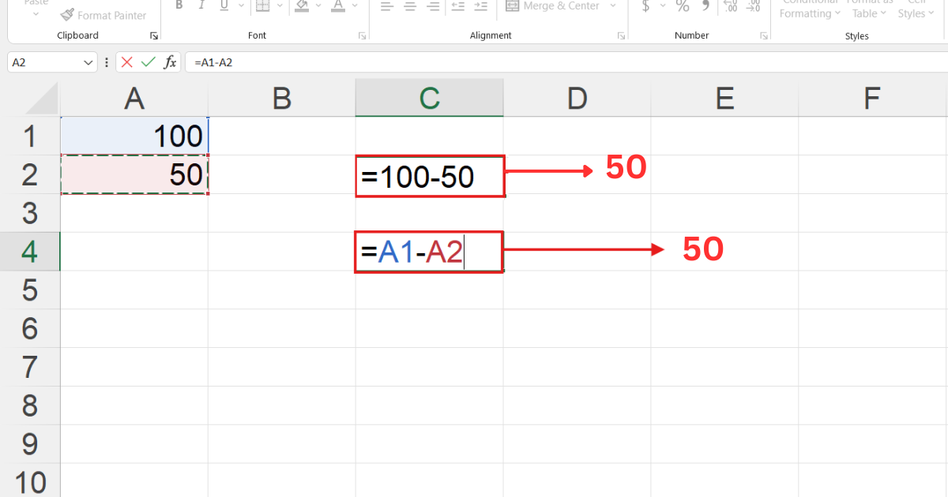Click the Merge & Center icon

pos(512,6)
